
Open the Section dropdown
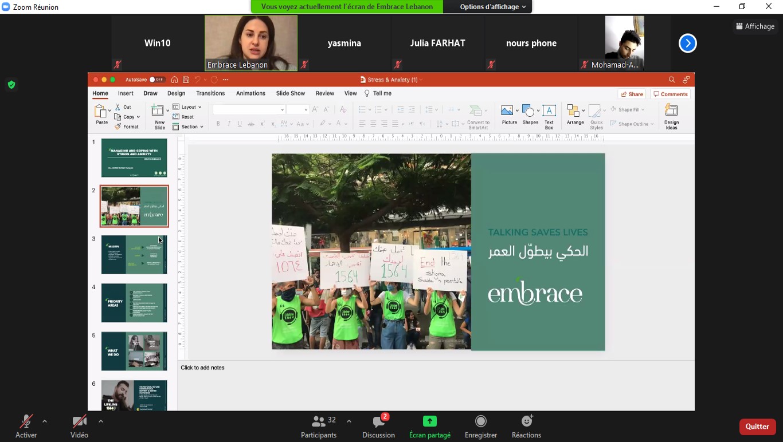click(x=188, y=127)
